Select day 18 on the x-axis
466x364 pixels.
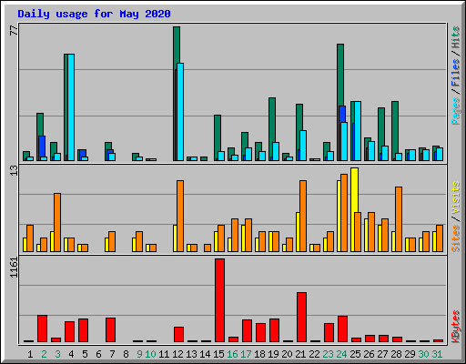259,354
